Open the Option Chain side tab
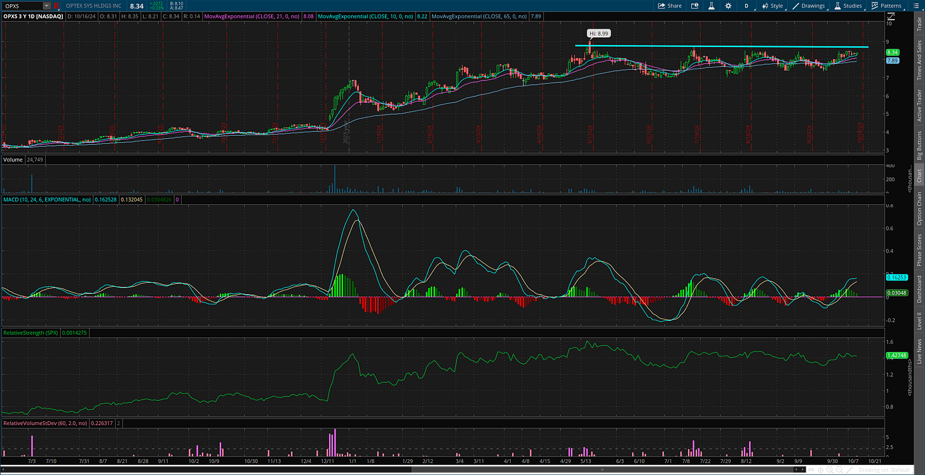This screenshot has height=475, width=925. pos(919,209)
